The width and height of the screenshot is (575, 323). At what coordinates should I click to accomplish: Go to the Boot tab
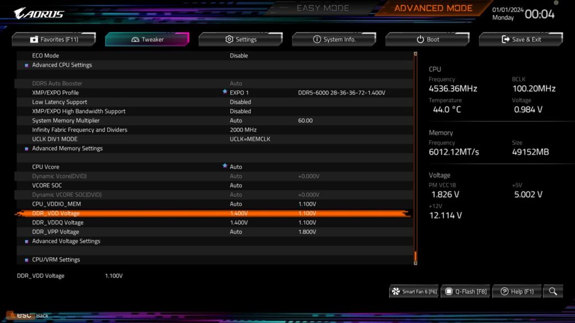pos(427,39)
